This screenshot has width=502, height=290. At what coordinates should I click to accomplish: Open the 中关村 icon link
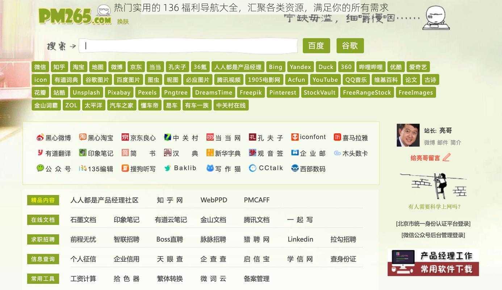181,138
